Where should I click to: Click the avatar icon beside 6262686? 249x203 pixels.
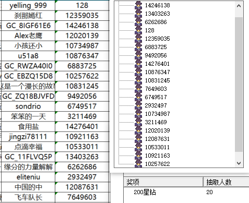click(x=138, y=22)
